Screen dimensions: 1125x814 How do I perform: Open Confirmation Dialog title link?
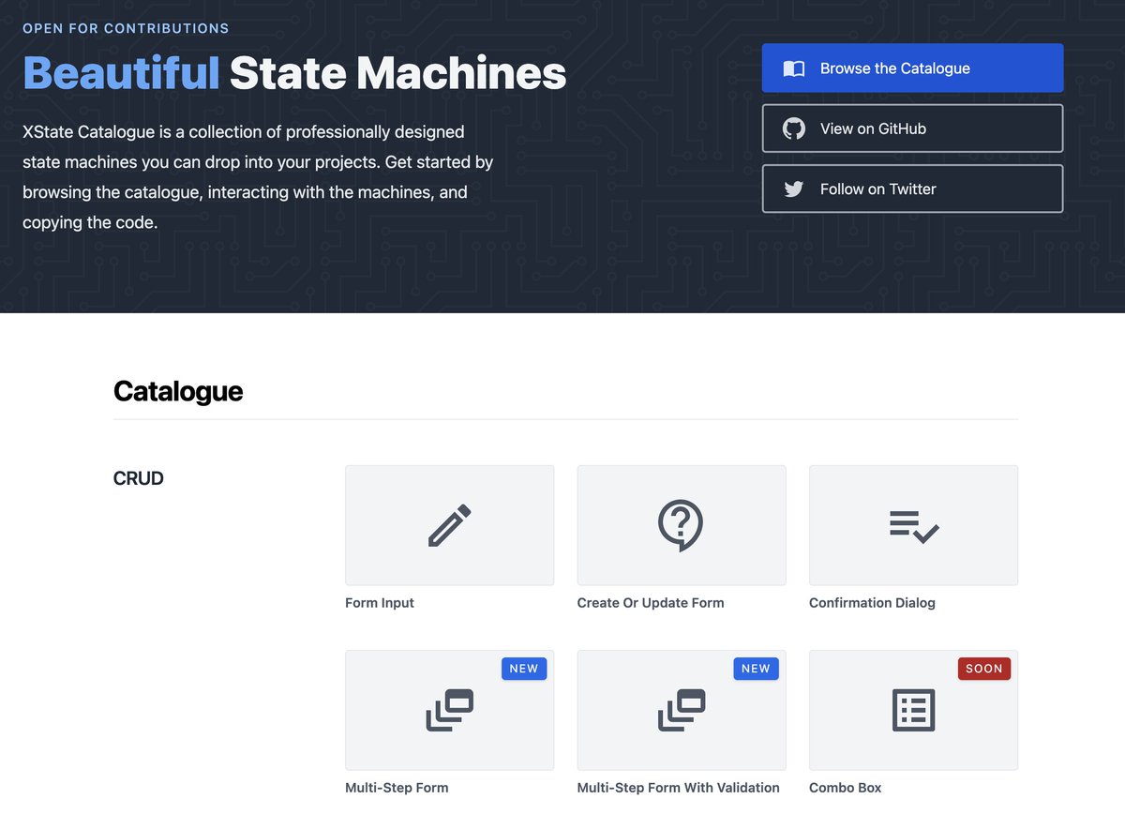(872, 603)
